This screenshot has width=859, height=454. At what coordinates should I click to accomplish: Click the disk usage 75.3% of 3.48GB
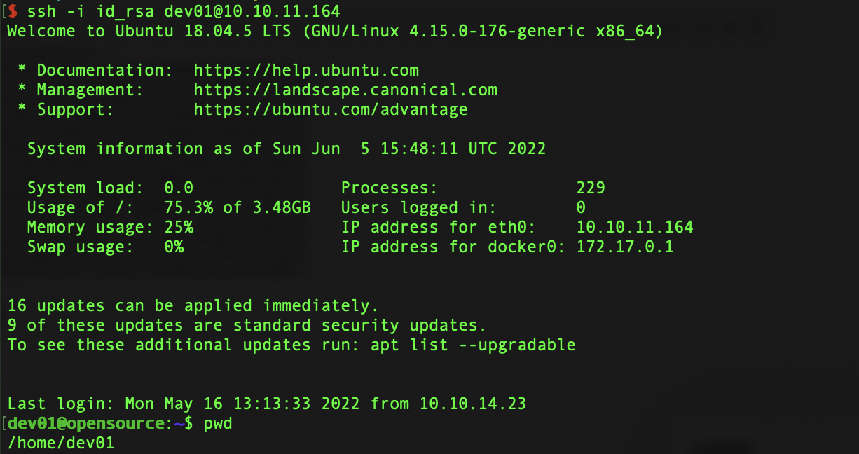click(x=238, y=207)
